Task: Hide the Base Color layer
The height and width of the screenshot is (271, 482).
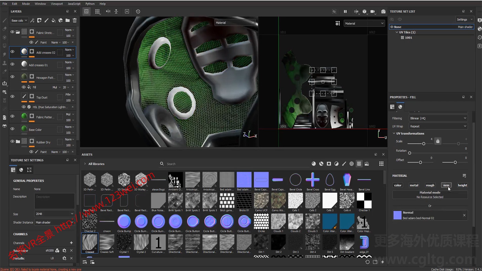Action: pos(12,129)
